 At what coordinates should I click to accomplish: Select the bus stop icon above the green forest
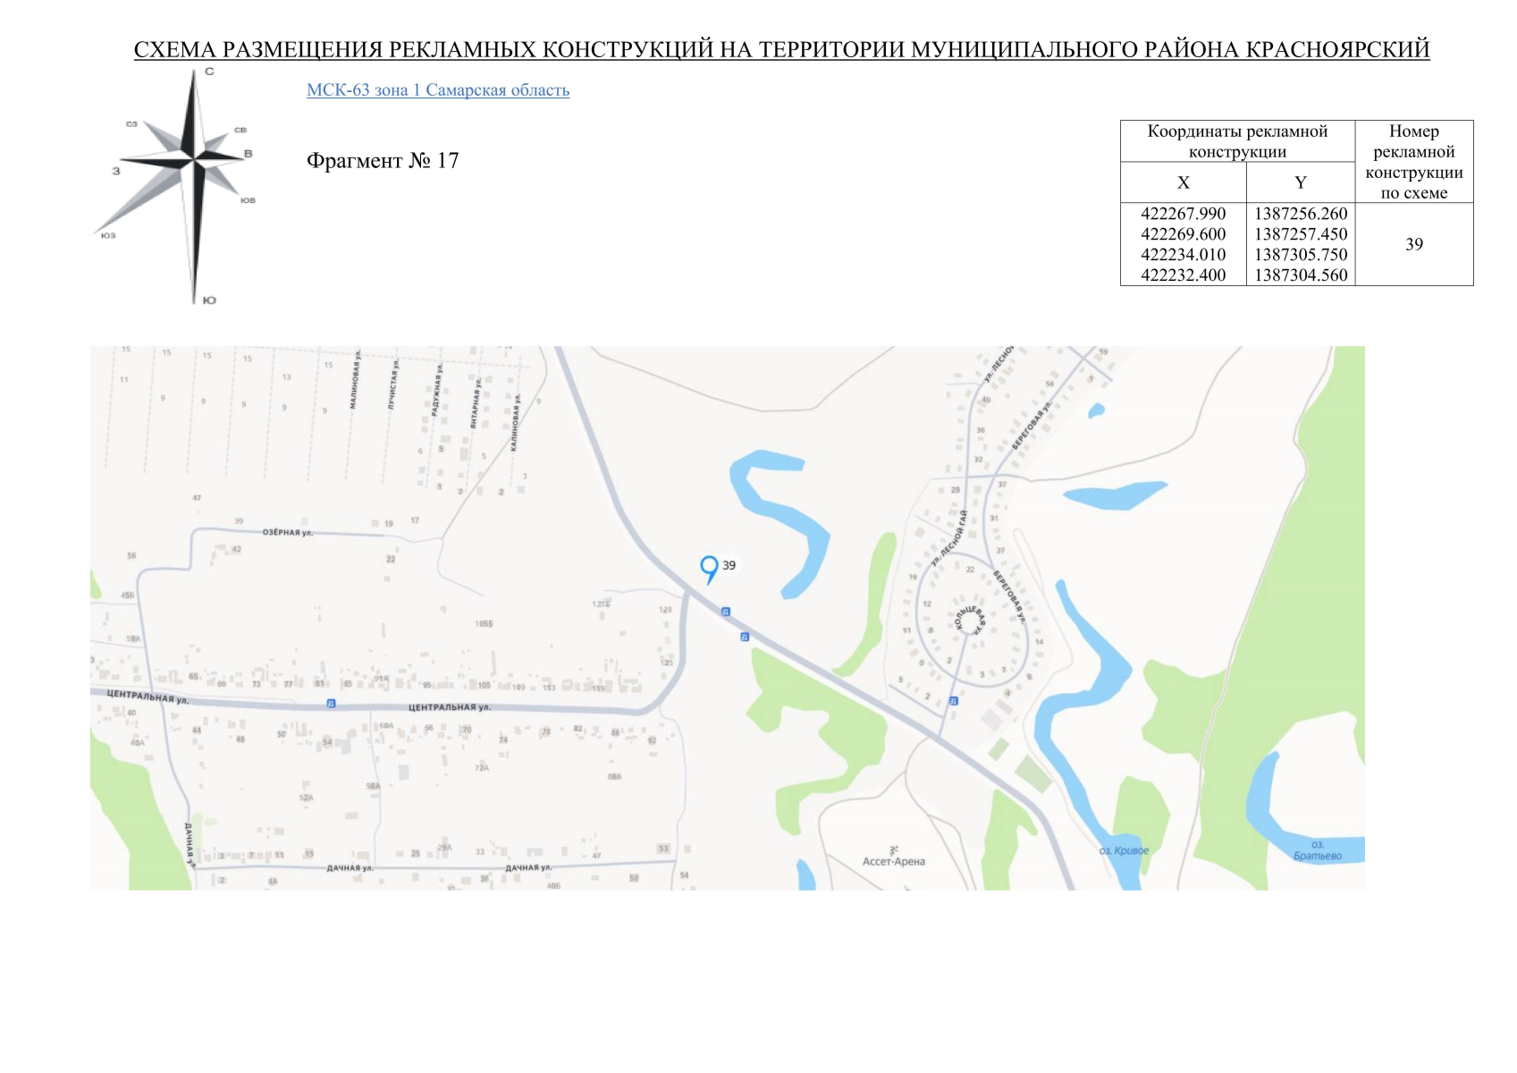pyautogui.click(x=745, y=637)
